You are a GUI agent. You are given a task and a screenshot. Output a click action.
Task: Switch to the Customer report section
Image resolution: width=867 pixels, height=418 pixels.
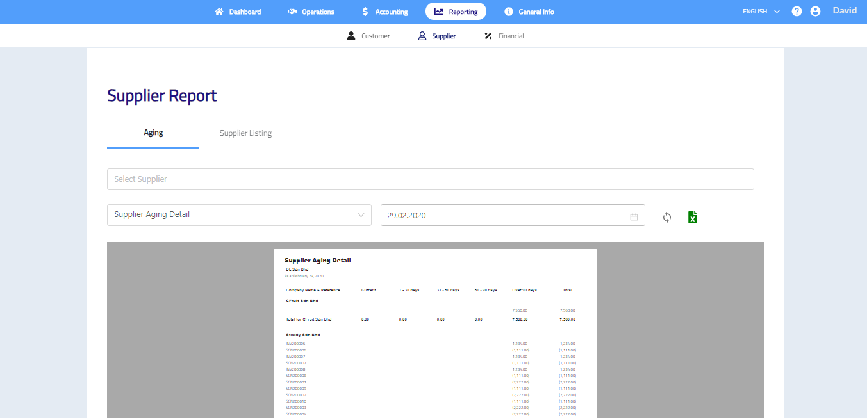coord(368,36)
